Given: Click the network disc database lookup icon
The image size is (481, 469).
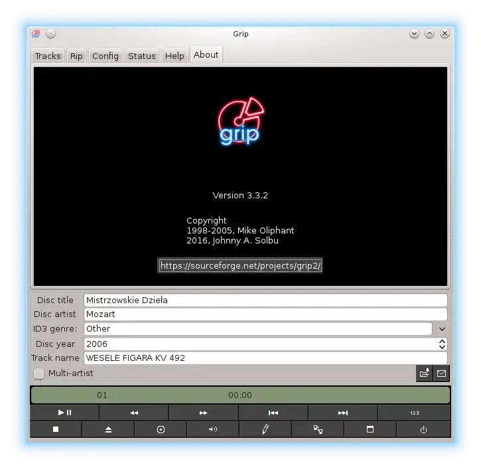Looking at the screenshot, I should tap(318, 429).
